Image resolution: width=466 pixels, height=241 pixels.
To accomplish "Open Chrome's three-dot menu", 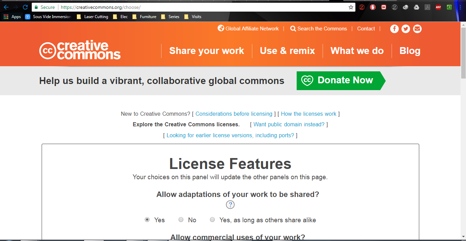I will pos(460,7).
